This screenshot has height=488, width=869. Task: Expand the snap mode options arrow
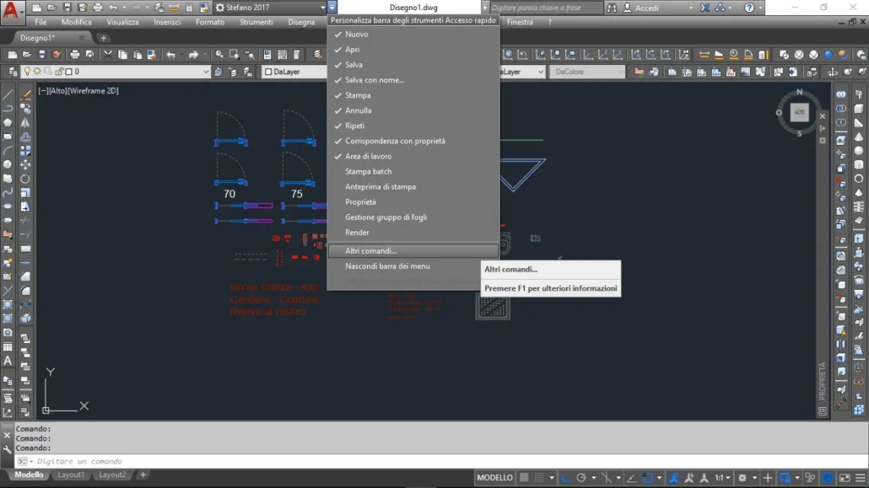click(x=551, y=477)
